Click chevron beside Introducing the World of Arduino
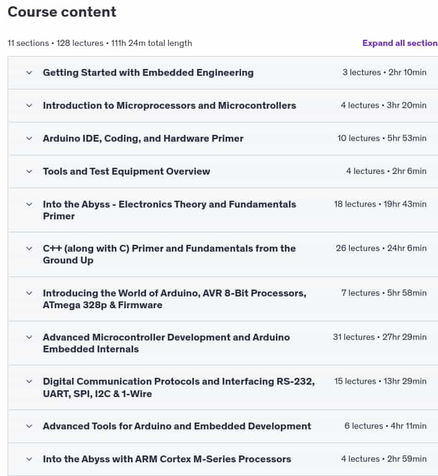This screenshot has height=476, width=438. (29, 293)
